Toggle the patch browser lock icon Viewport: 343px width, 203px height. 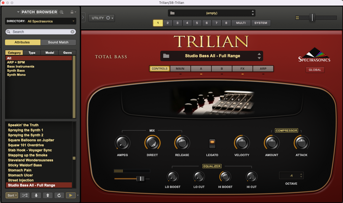pyautogui.click(x=72, y=12)
